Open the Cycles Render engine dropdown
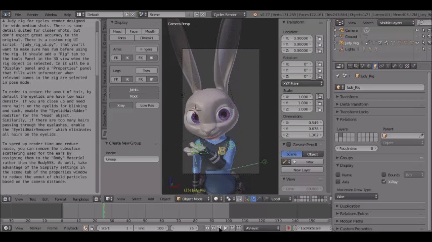 pyautogui.click(x=228, y=14)
